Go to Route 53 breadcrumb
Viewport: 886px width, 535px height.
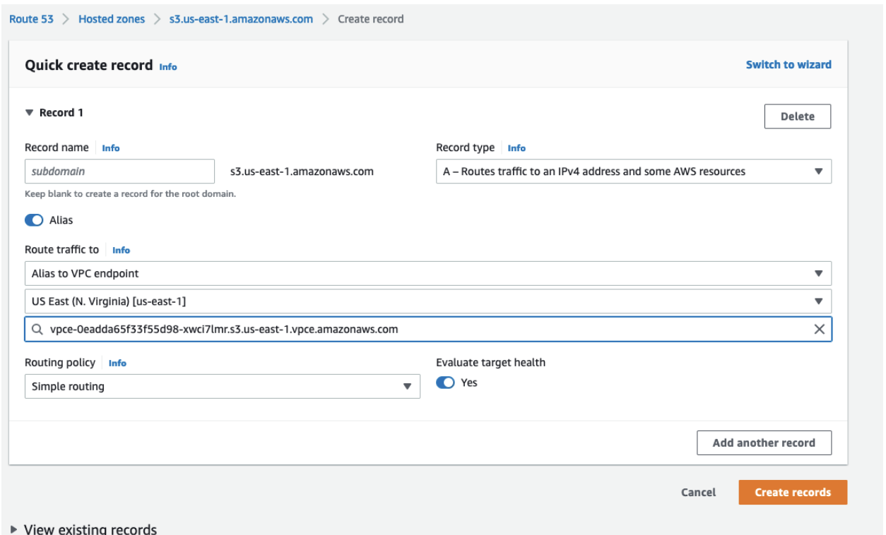(31, 19)
